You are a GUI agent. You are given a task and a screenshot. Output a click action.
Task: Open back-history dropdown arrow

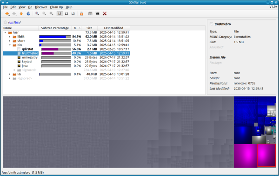coord(9,16)
